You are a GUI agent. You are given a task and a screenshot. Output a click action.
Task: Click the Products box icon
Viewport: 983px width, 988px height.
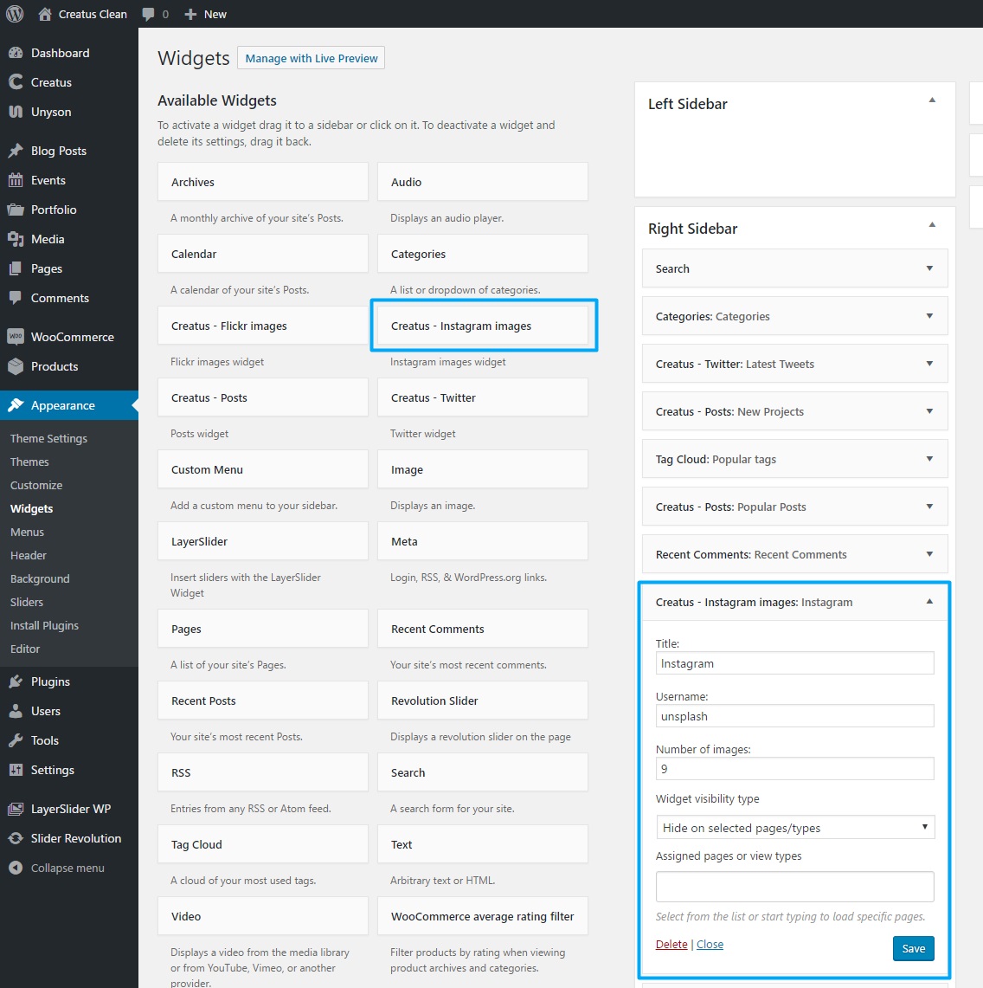pyautogui.click(x=16, y=366)
